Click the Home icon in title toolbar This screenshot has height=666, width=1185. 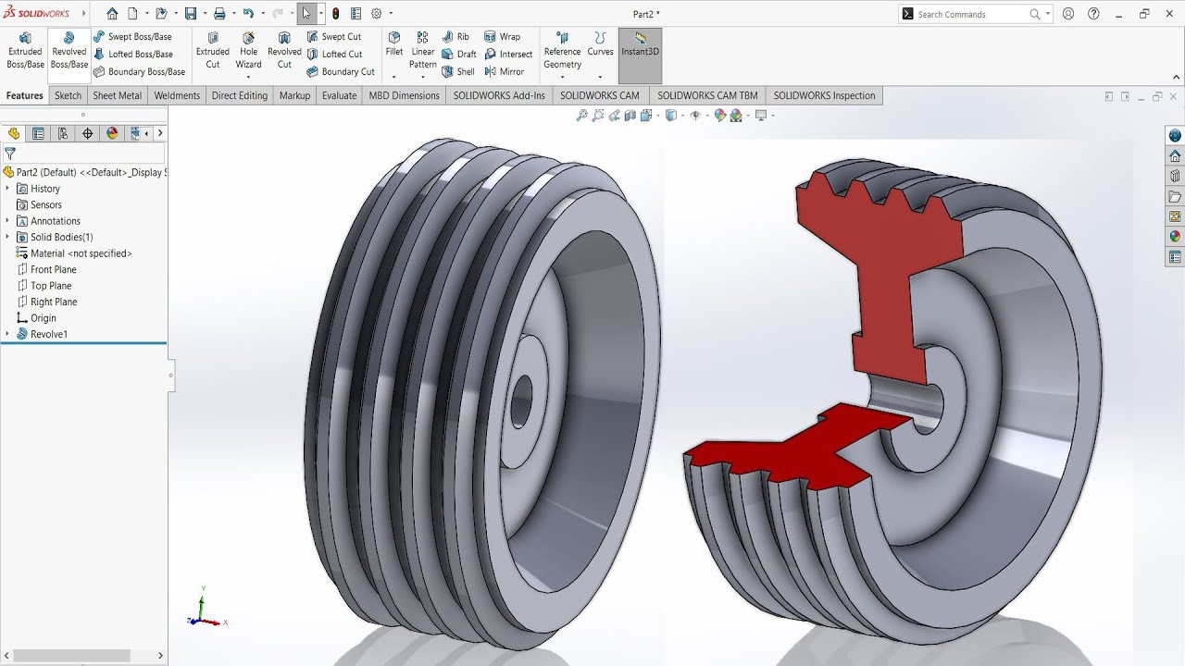click(x=112, y=14)
